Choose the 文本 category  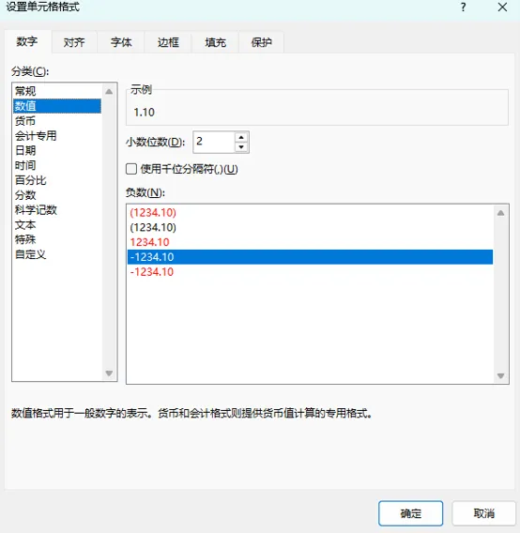57,224
